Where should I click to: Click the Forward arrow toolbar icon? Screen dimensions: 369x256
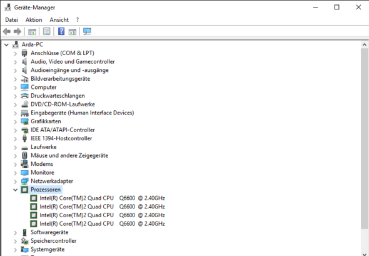(18, 31)
